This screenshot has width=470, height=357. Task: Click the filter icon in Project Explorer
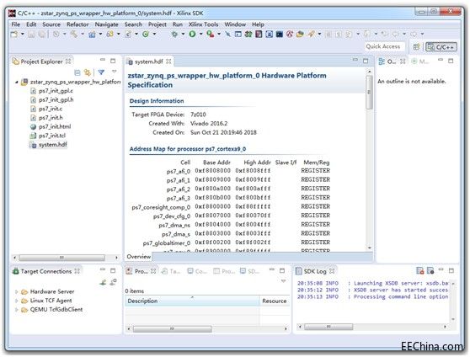(101, 72)
